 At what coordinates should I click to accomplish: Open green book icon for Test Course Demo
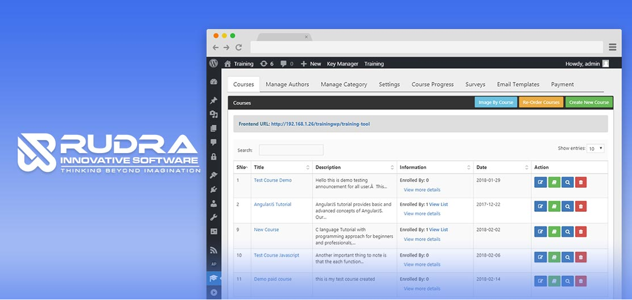554,182
